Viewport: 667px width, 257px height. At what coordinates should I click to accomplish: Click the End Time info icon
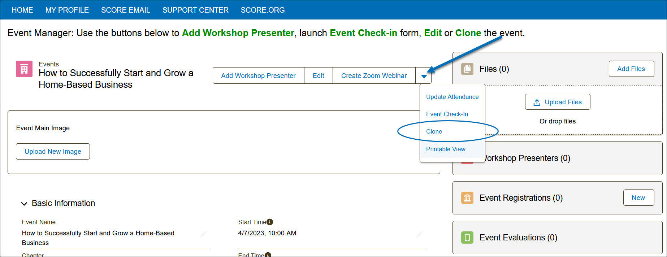pos(268,255)
